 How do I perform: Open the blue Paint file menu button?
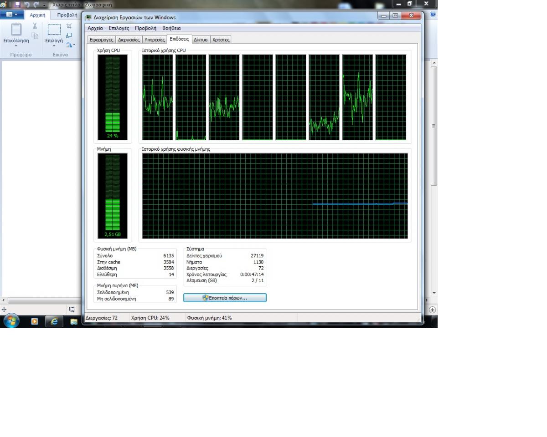click(x=12, y=15)
